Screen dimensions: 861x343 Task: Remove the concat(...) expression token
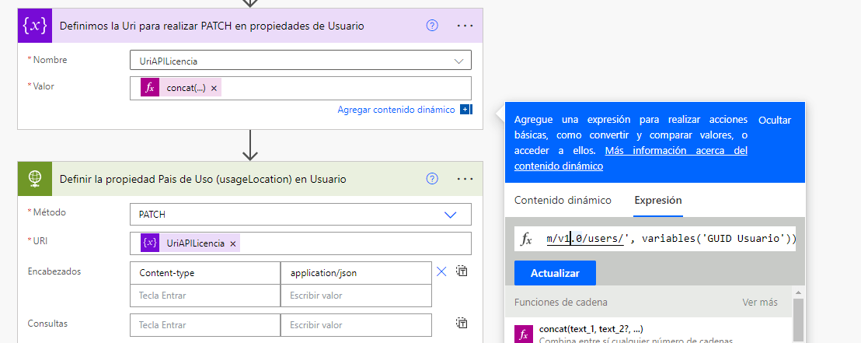coord(214,88)
